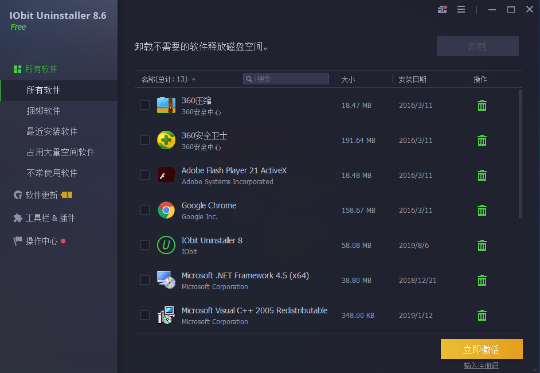The width and height of the screenshot is (540, 373).
Task: Toggle name column sort arrow
Action: [194, 79]
